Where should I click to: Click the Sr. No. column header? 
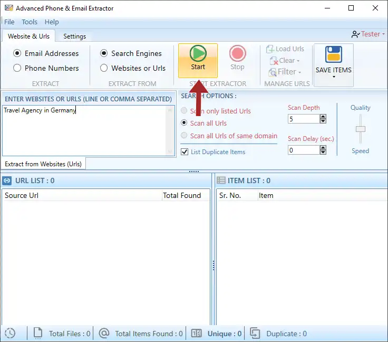(237, 195)
